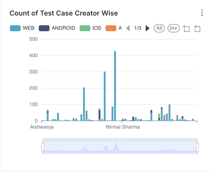
Task: Click the 'Aishwarya' x-axis label
Action: point(42,127)
